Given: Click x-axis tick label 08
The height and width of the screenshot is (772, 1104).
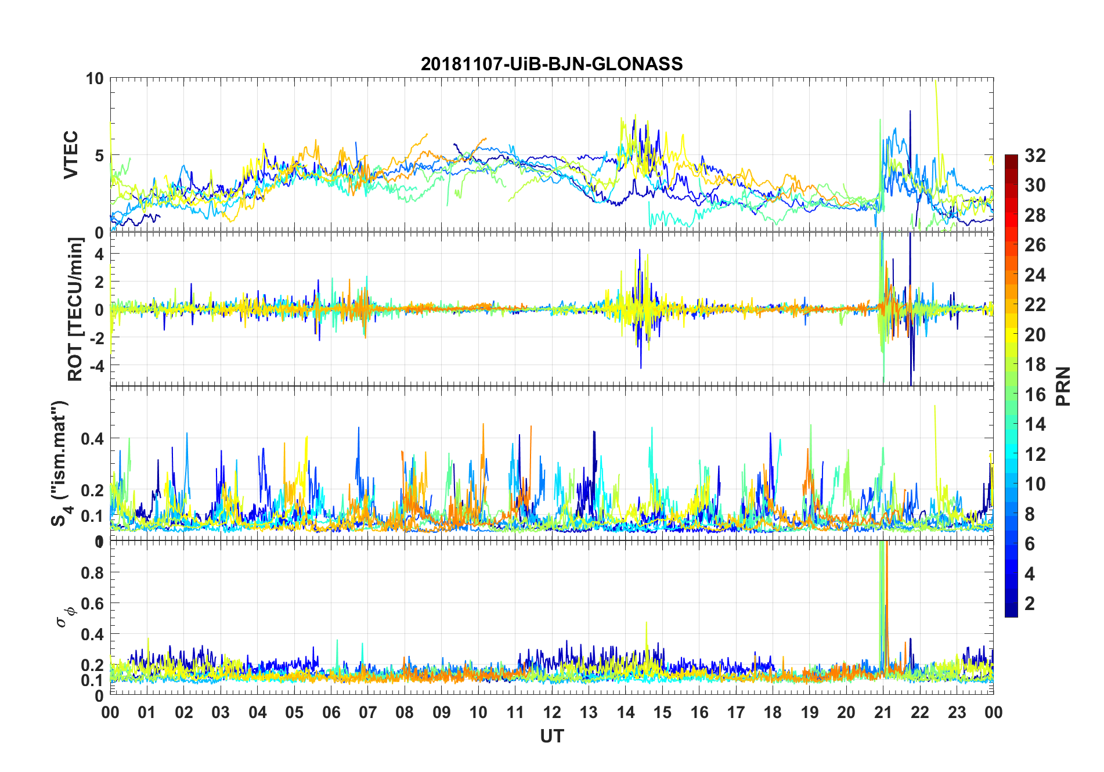Looking at the screenshot, I should pos(405,712).
